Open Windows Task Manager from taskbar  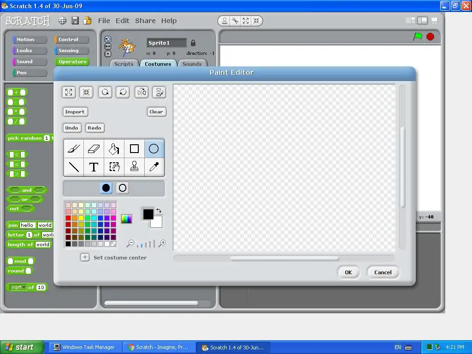coord(85,347)
